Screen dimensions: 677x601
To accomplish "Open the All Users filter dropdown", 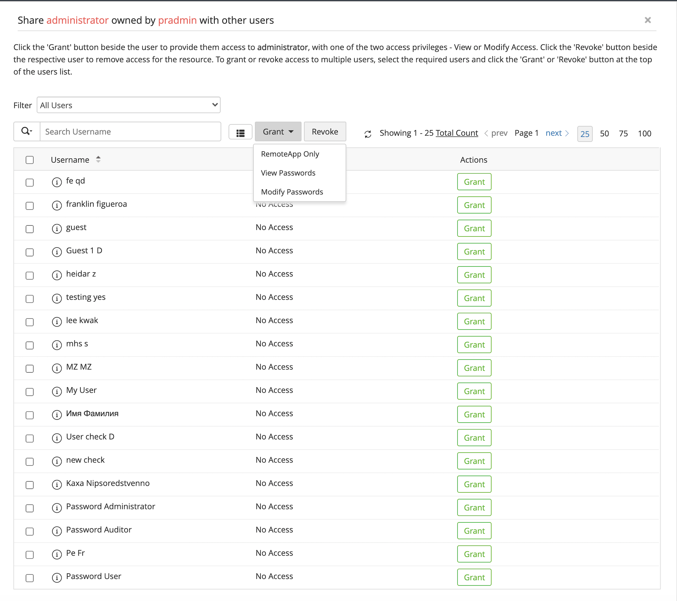I will (128, 105).
